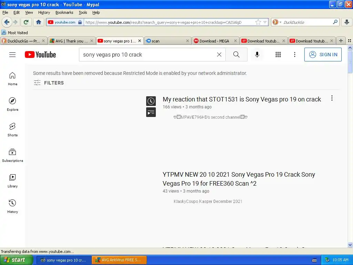Click the SIGN IN button

[323, 55]
